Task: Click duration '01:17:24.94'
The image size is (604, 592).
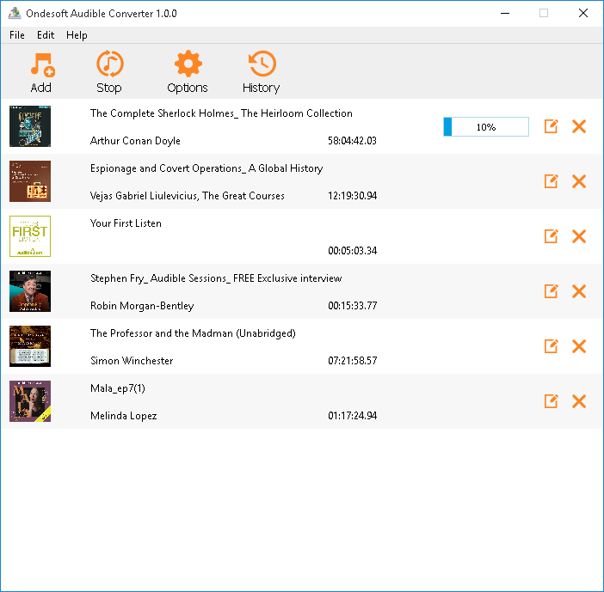Action: pyautogui.click(x=352, y=416)
